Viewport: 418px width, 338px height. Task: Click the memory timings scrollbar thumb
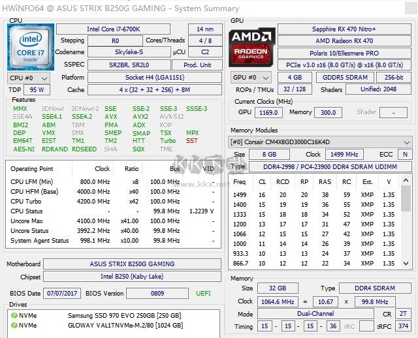point(406,198)
